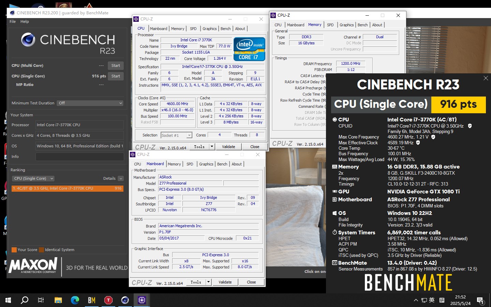The height and width of the screenshot is (307, 491).
Task: Click the Intel Core i7 logo
Action: coord(249,49)
